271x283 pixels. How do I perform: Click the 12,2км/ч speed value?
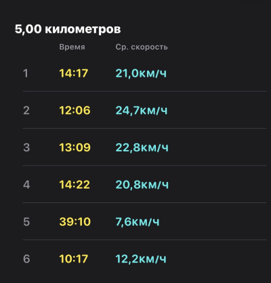point(141,259)
